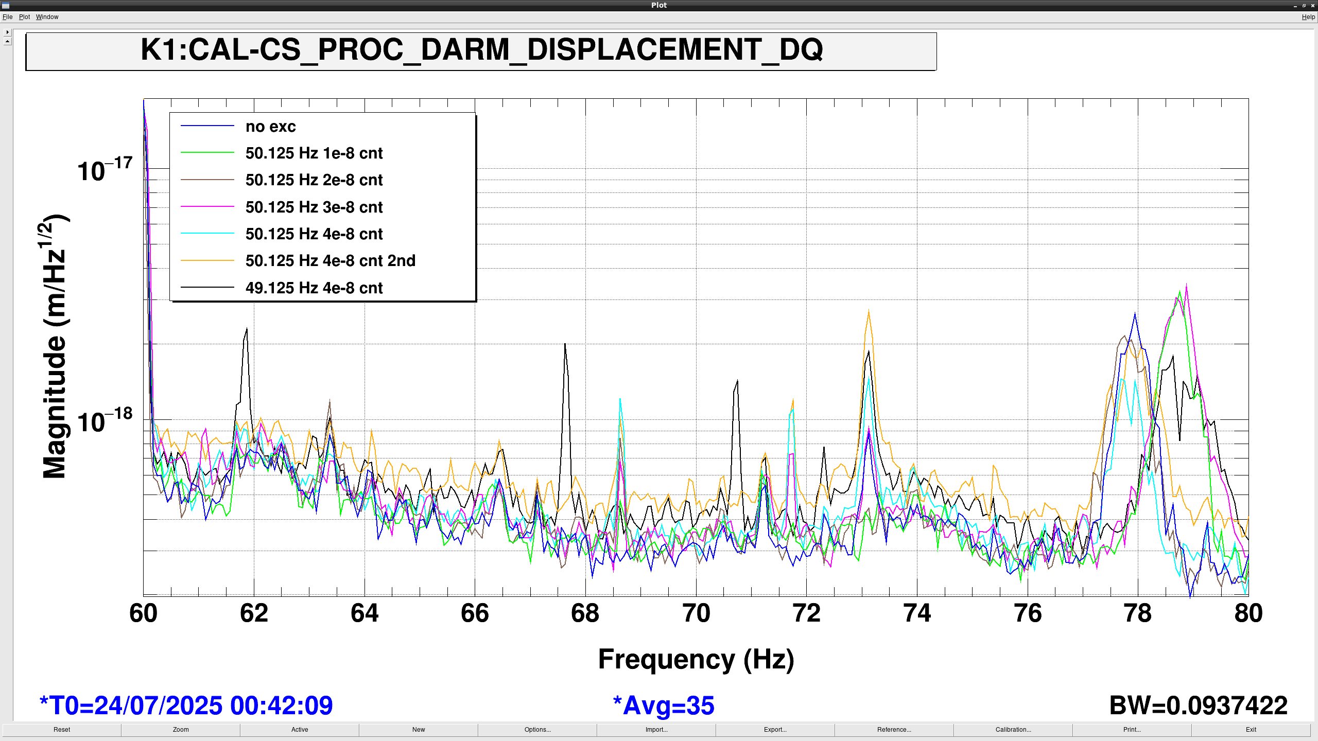Click the up-arrow panel collapse icon
Screen dimensions: 1318x741
(x=7, y=41)
